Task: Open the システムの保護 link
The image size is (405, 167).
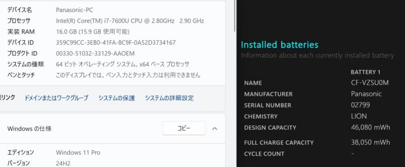Action: click(117, 98)
